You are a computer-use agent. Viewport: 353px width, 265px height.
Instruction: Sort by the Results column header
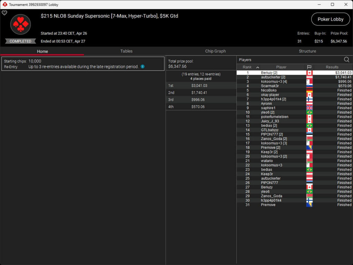(x=332, y=67)
